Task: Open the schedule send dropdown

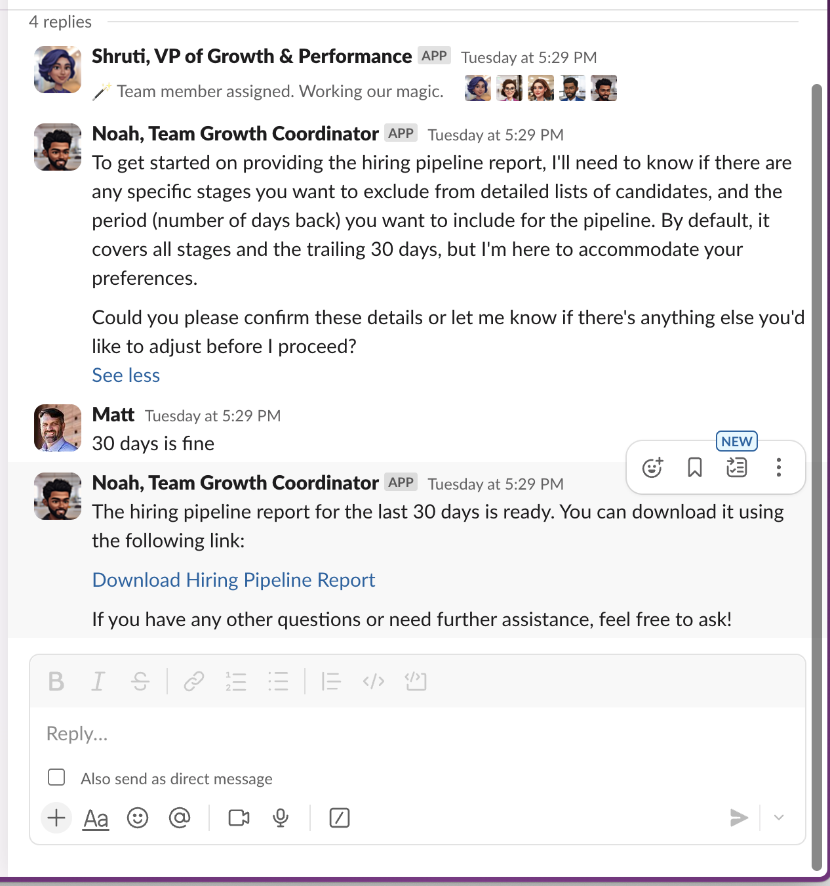Action: (x=778, y=818)
